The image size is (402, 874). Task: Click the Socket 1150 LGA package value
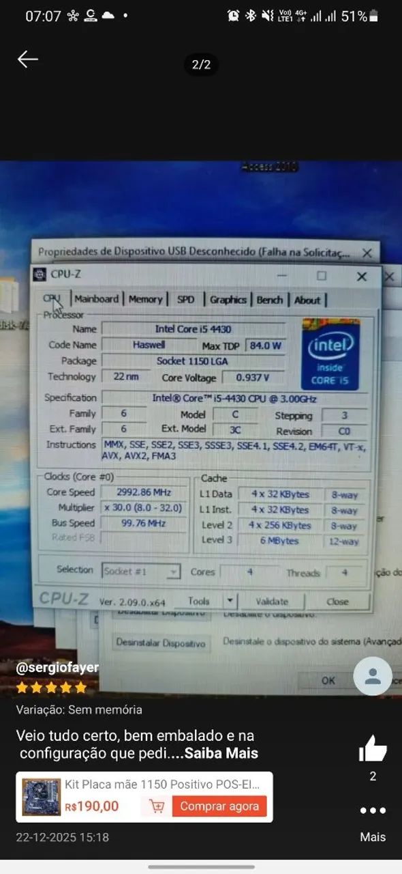click(194, 361)
